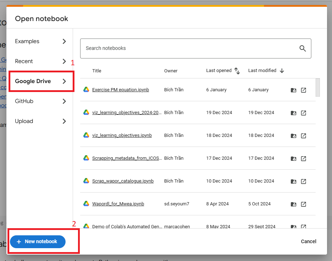This screenshot has height=261, width=332.
Task: Click the Drive folder icon for Exercise PM equation.ipynb
Action: coord(294,90)
